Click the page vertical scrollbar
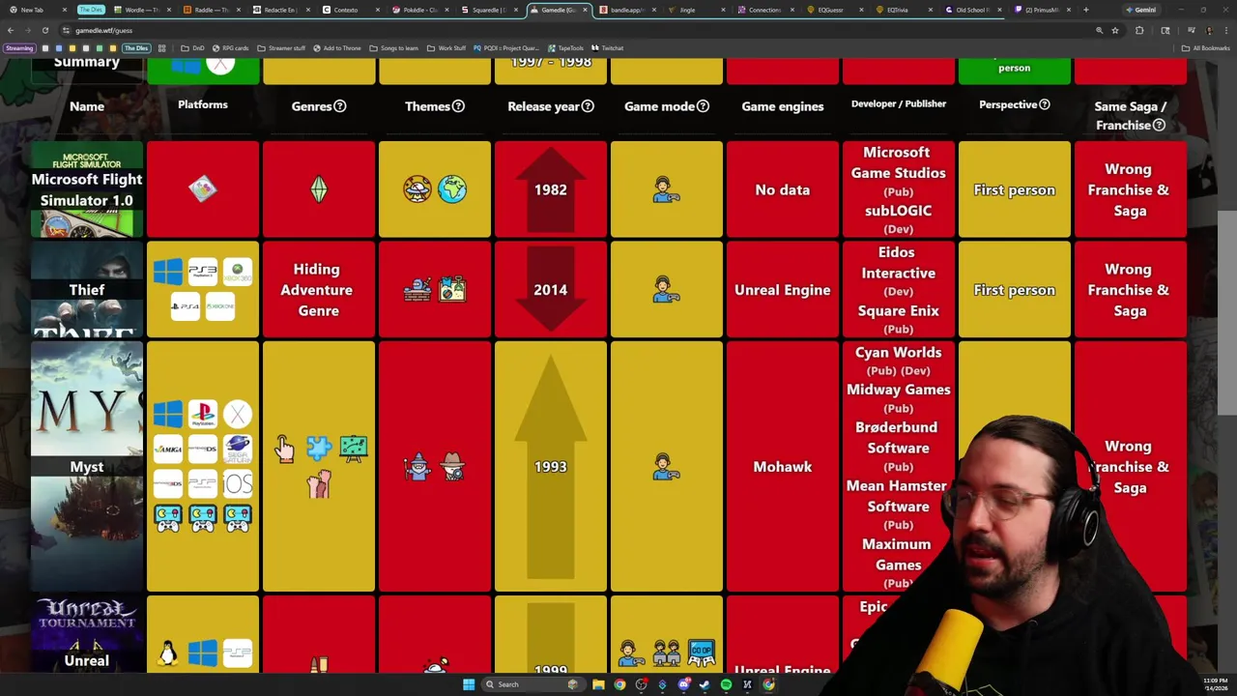Viewport: 1237px width, 696px height. click(x=1226, y=314)
